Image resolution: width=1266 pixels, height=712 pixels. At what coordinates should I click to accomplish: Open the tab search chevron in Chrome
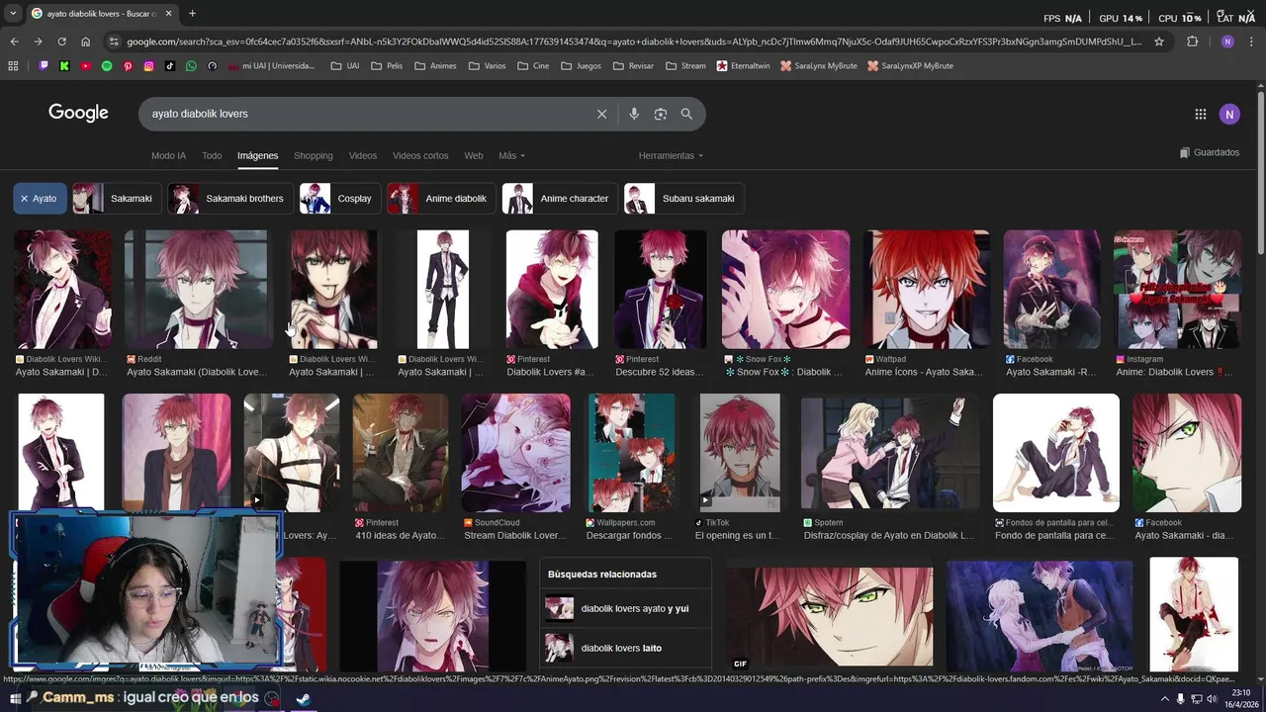pyautogui.click(x=13, y=14)
